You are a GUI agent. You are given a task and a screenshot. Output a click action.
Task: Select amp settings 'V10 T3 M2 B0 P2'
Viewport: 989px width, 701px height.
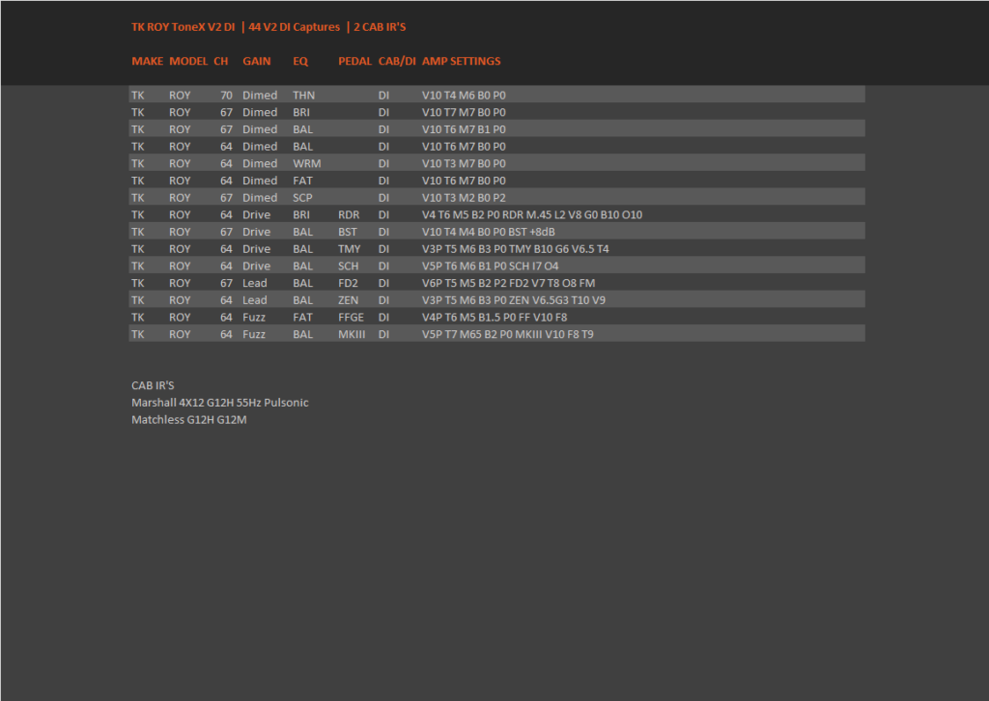tap(464, 197)
